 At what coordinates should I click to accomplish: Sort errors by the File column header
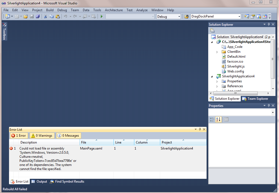click(96, 142)
